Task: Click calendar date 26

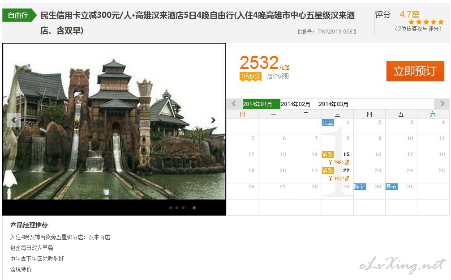Action: 251,187
